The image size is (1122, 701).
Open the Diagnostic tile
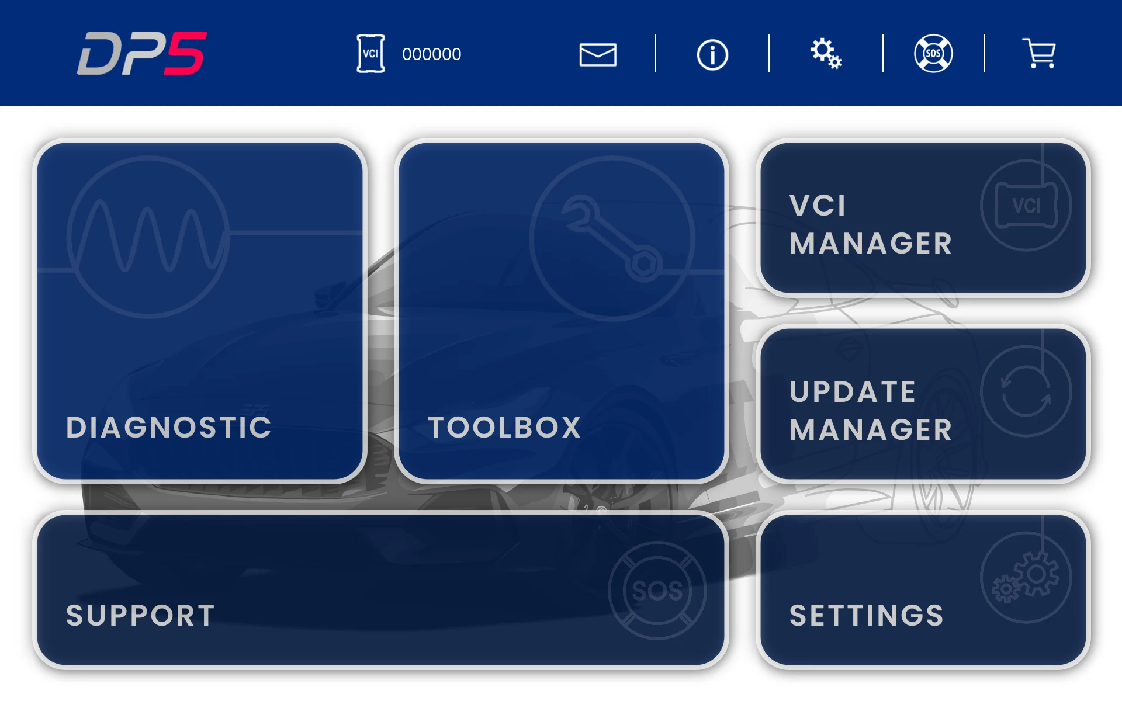[x=200, y=311]
